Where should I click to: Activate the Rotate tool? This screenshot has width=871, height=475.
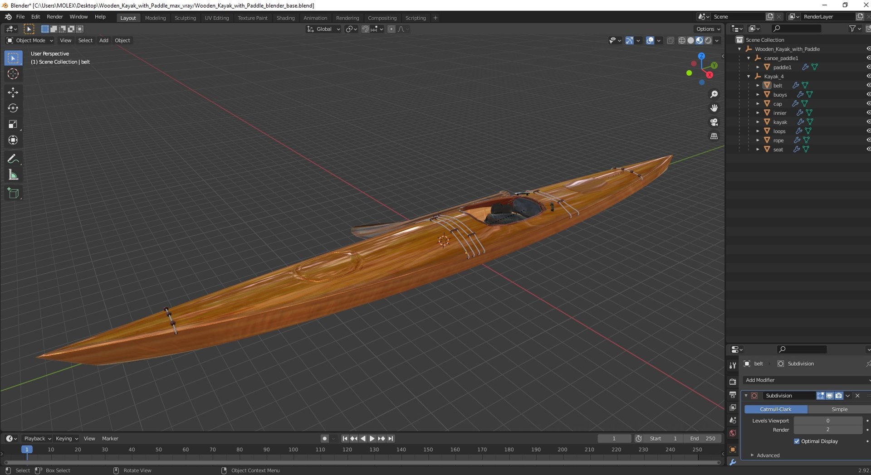tap(13, 108)
